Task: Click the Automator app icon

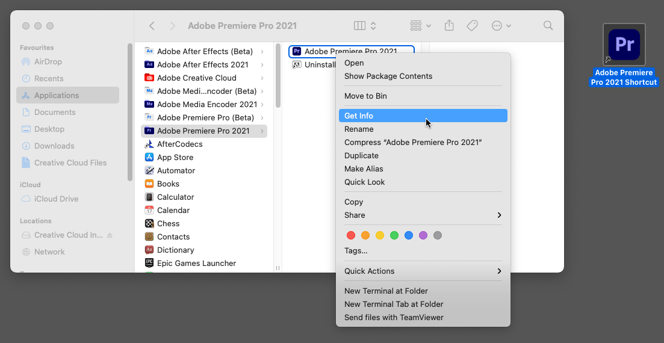Action: point(149,170)
